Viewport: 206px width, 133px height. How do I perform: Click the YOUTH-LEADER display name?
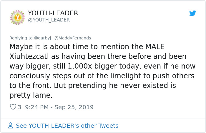53,13
